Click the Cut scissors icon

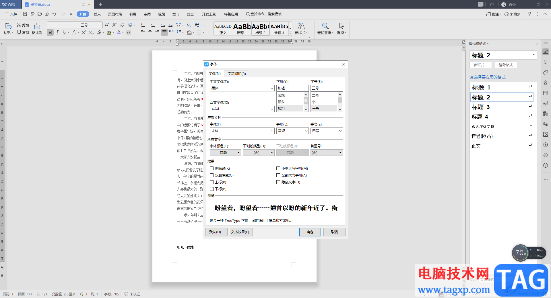pos(19,25)
